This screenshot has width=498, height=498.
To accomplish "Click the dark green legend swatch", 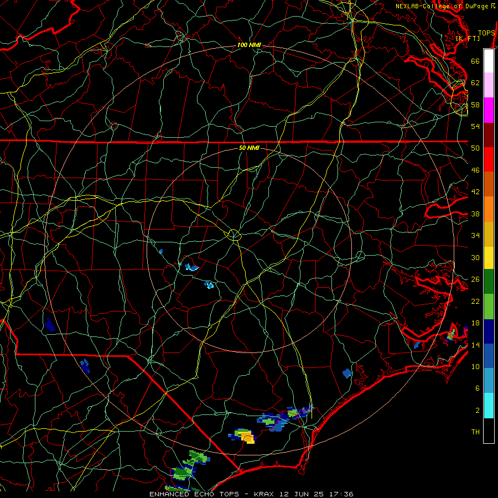I will (489, 282).
